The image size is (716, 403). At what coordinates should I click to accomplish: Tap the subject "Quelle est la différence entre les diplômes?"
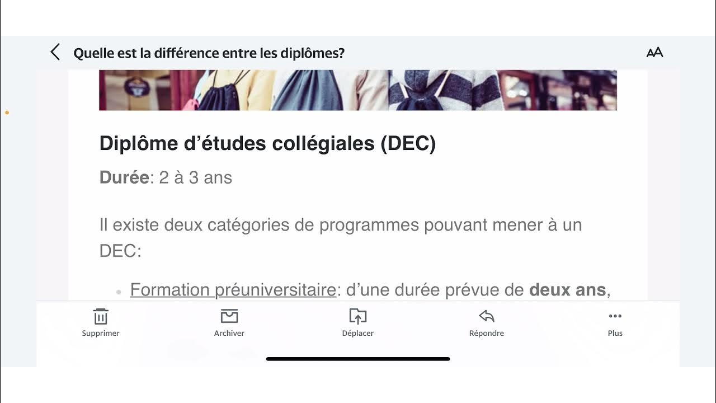tap(209, 53)
